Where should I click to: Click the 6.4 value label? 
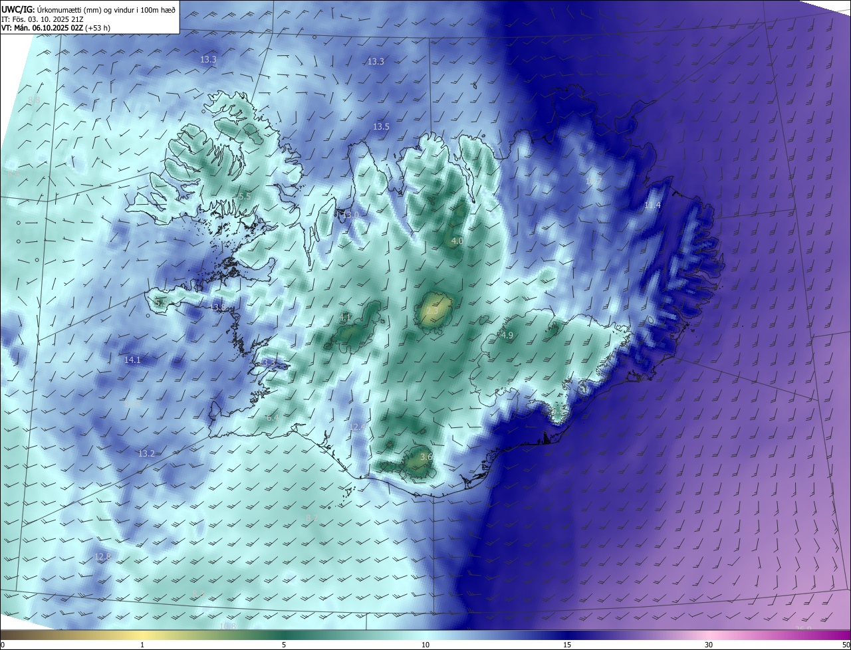click(x=273, y=418)
